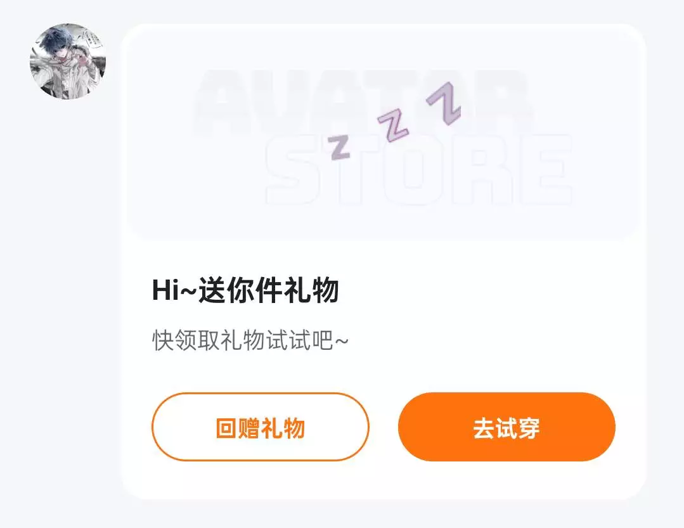Click the 快领取礼物试试吧~ subtitle text

coord(250,340)
